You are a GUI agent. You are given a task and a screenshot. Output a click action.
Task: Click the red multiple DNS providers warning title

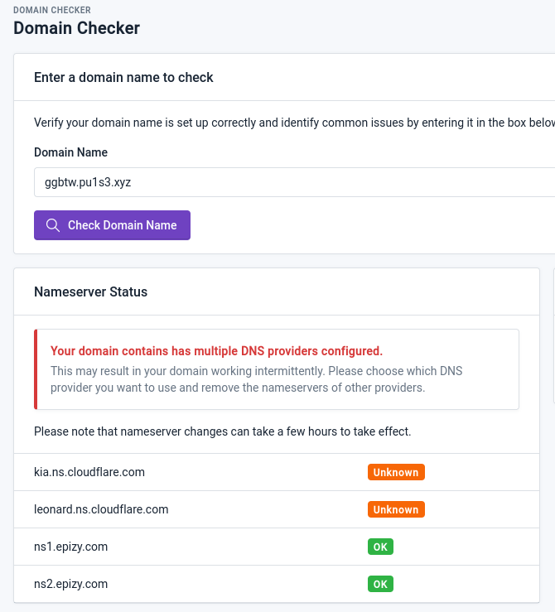pyautogui.click(x=216, y=351)
